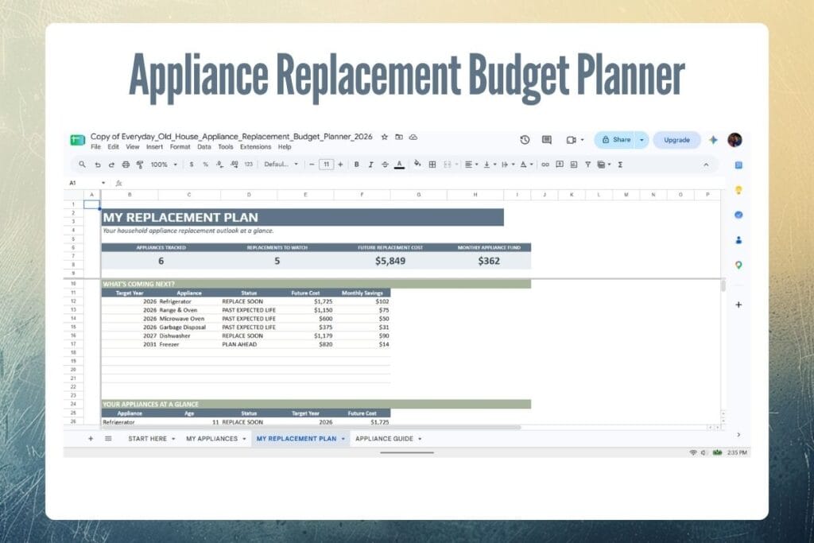This screenshot has height=543, width=814.
Task: Open the font family dropdown
Action: 281,165
